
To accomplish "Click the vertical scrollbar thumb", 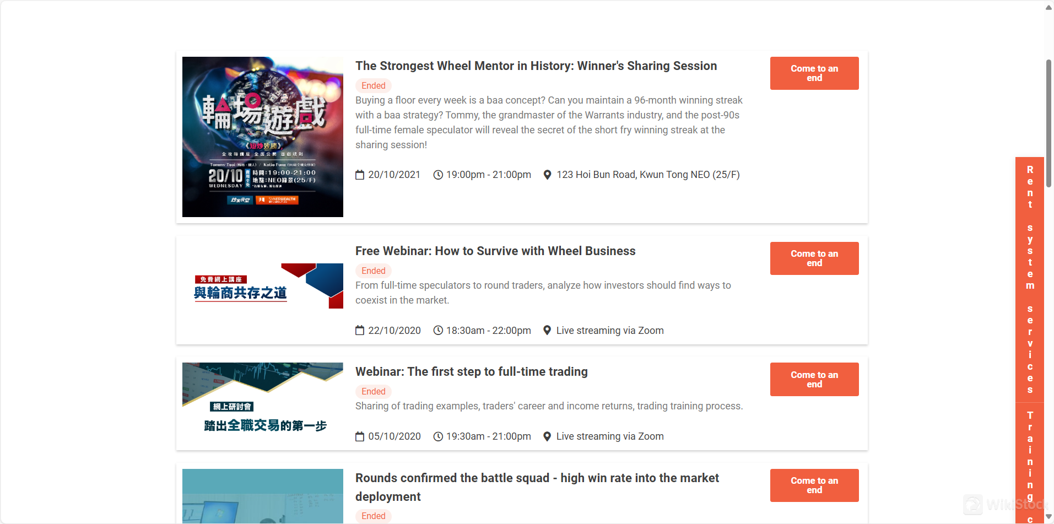I will [x=1049, y=123].
